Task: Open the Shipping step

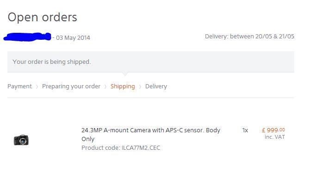Action: [x=123, y=86]
